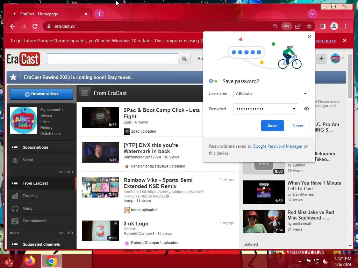The width and height of the screenshot is (358, 268).
Task: Open [YTP] DivX Watermark video title
Action: [151, 148]
